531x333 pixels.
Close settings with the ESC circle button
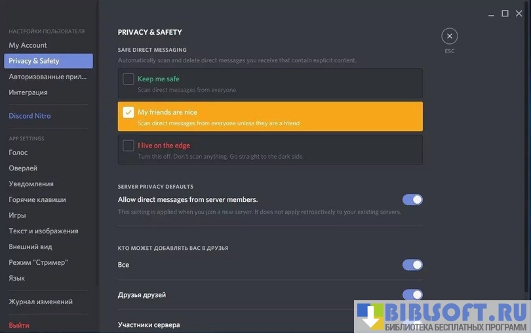450,36
